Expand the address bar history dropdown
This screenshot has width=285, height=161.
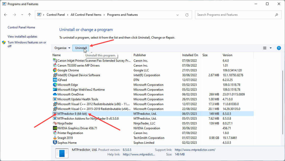178,15
